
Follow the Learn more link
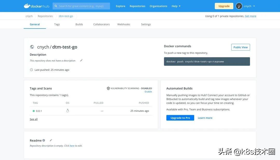pos(205,118)
